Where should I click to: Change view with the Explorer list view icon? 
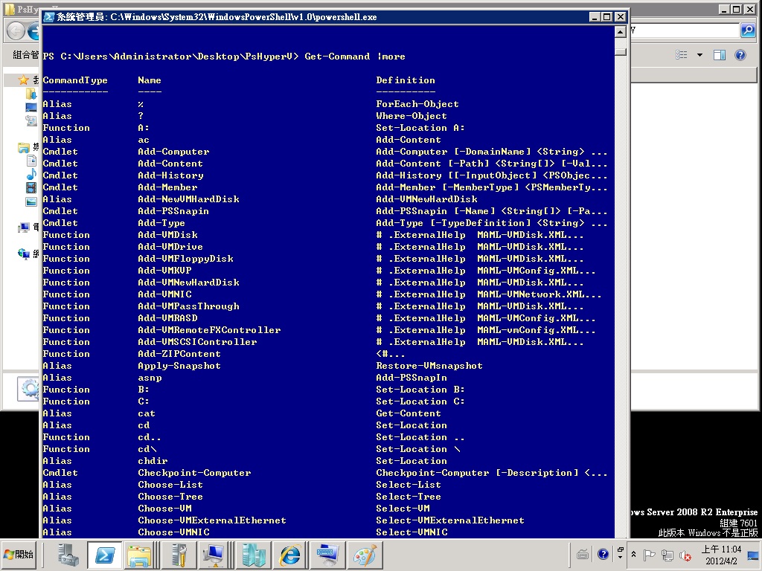(x=681, y=55)
